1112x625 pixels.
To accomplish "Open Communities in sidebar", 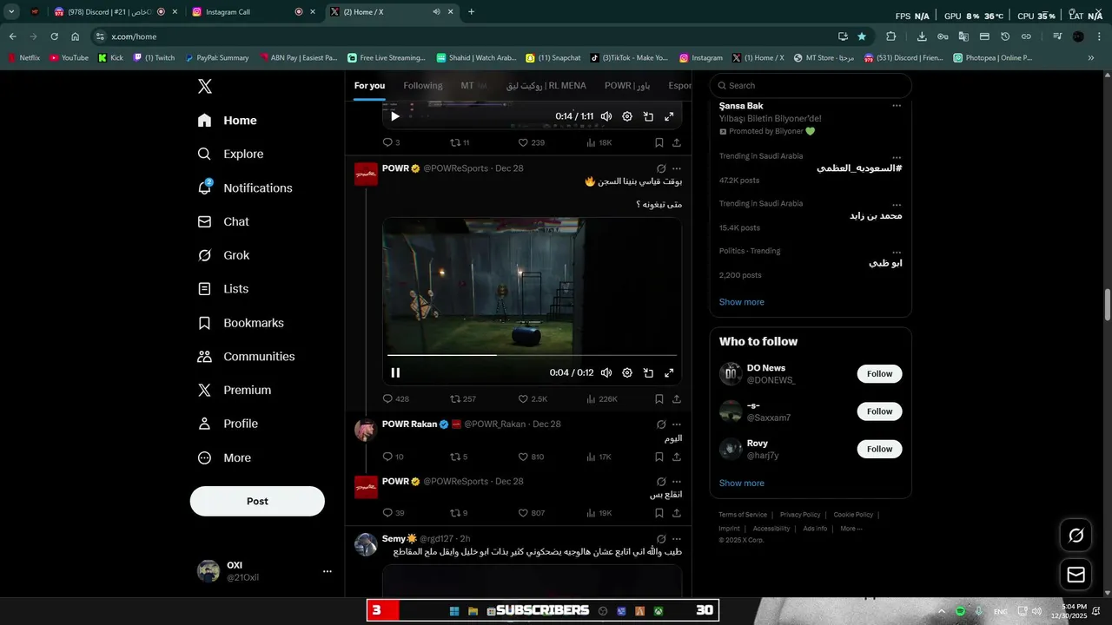I will (x=246, y=357).
